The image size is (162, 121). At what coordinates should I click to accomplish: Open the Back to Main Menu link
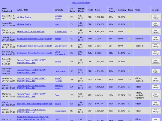(81, 2)
